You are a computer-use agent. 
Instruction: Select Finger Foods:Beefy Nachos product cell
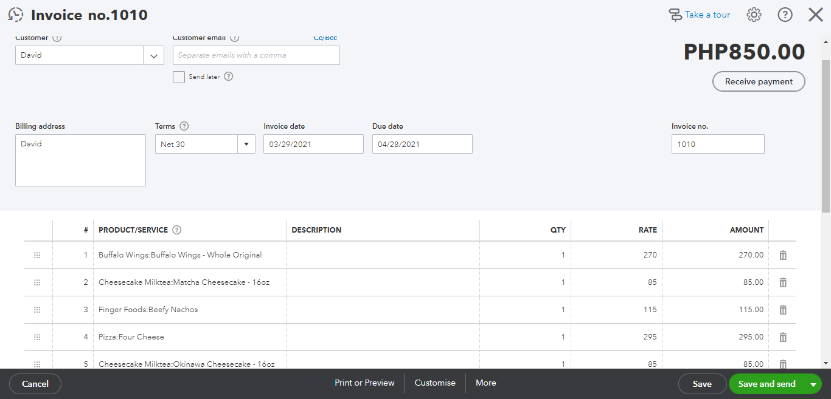coord(190,310)
